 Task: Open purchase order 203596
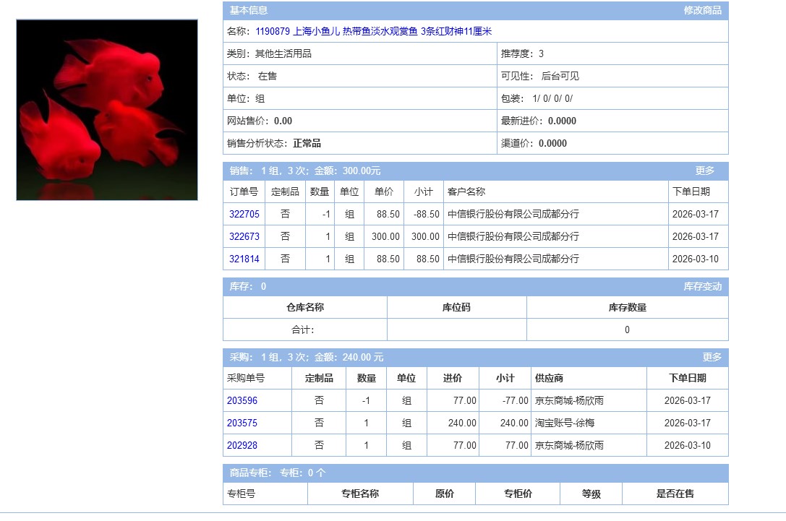(242, 401)
